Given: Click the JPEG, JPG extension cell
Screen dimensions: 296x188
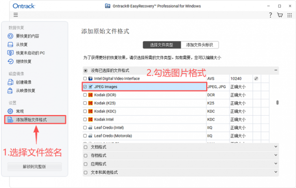Looking at the screenshot, I should [216, 87].
